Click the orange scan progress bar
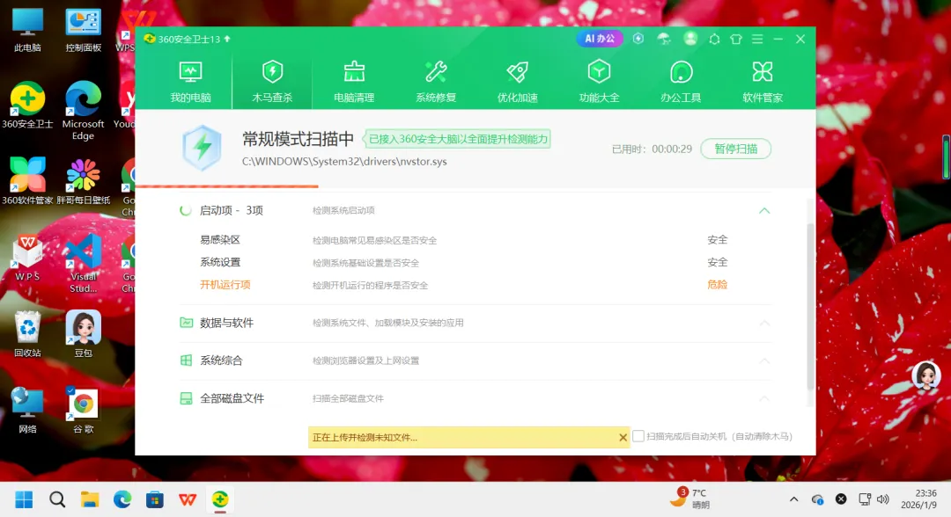Screen dimensions: 951x517 click(x=227, y=186)
